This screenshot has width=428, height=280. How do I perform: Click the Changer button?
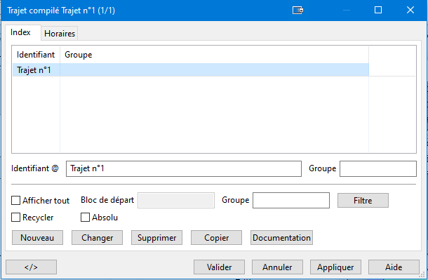97,237
